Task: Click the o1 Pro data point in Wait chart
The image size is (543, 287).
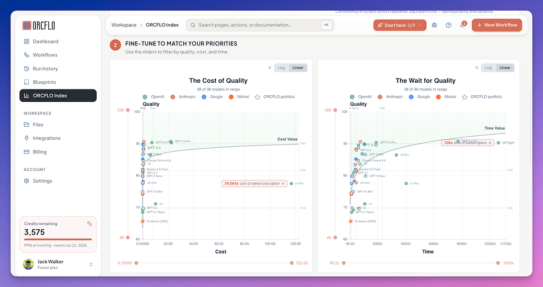Action: 406,184
